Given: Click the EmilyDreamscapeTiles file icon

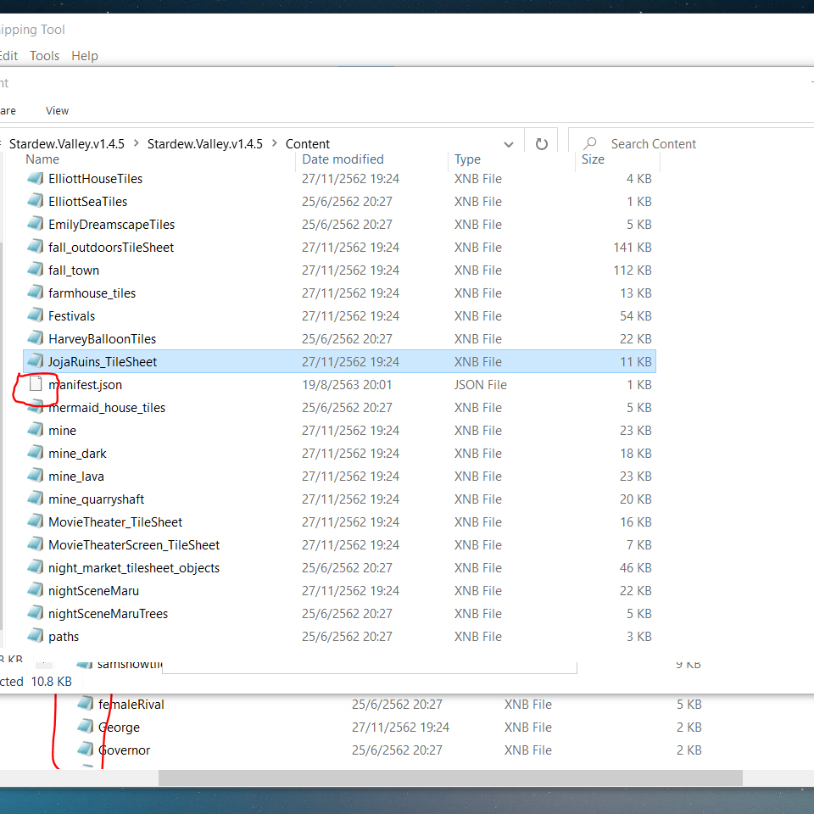Looking at the screenshot, I should point(36,224).
